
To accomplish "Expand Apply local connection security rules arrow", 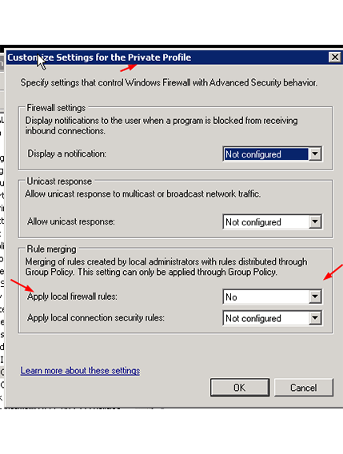I will 315,318.
